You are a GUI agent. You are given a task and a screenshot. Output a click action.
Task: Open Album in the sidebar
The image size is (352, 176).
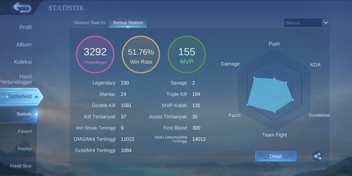click(x=24, y=45)
